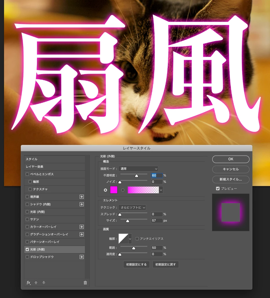270x298 pixels.
Task: Click the 初期設定に戻す button
Action: (166, 264)
